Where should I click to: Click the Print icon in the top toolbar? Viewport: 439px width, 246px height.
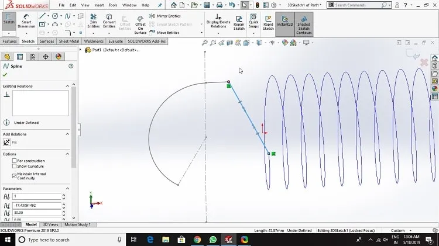pos(220,5)
